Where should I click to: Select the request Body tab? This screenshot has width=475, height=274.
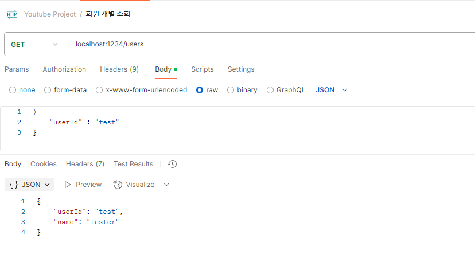click(166, 69)
